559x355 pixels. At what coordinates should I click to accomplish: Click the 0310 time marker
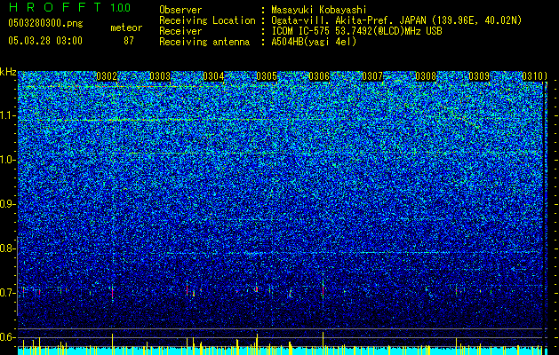[x=532, y=76]
